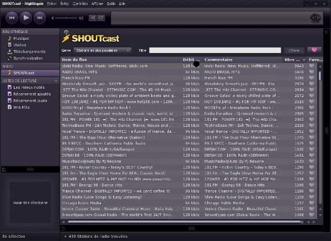This screenshot has width=331, height=241.
Task: Sort by Nbre listeners column header
Action: click(x=295, y=60)
